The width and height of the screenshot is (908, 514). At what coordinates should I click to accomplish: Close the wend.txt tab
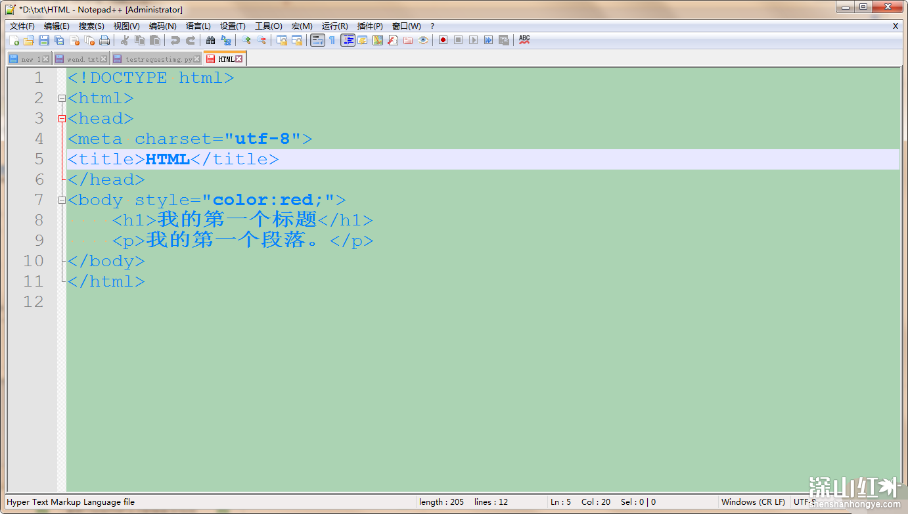point(104,59)
